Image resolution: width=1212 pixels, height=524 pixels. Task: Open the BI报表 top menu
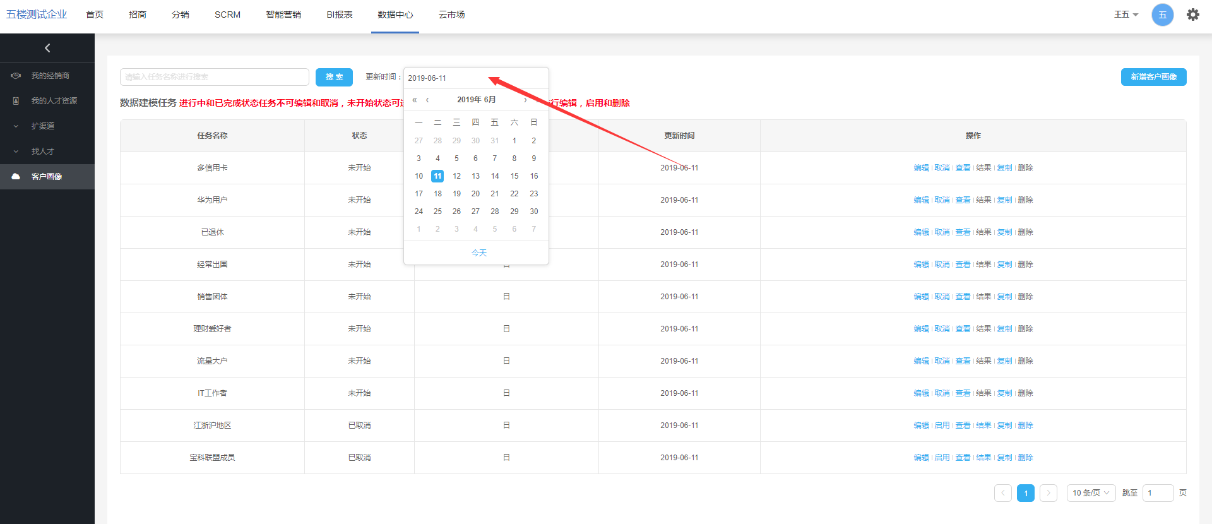[x=340, y=15]
